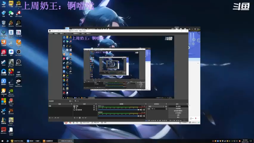The width and height of the screenshot is (254, 143).
Task: Pop out the Scenes dock panel
Action: point(71,104)
